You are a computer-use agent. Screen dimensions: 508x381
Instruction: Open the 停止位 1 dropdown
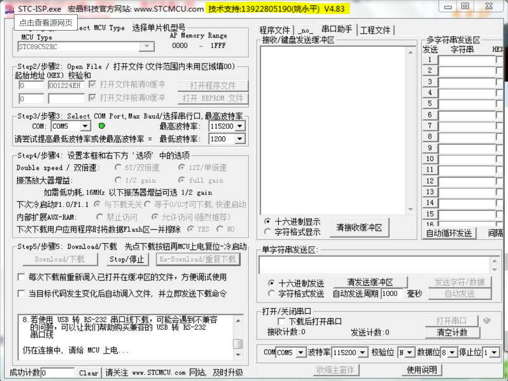[494, 352]
